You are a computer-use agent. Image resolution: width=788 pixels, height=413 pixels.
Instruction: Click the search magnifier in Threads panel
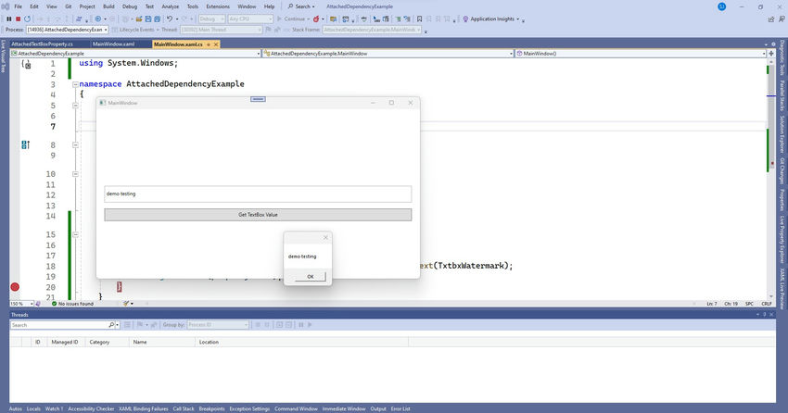(x=111, y=325)
